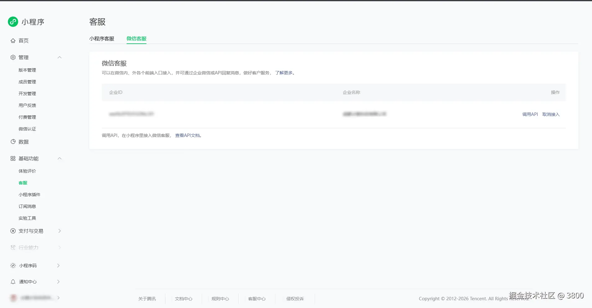Click the icon beside 行业能力

(13, 247)
